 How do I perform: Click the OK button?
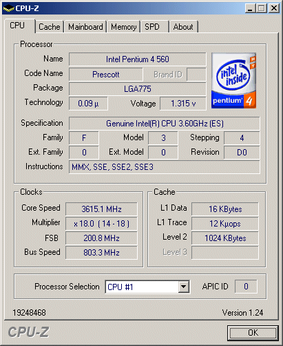[x=253, y=333]
